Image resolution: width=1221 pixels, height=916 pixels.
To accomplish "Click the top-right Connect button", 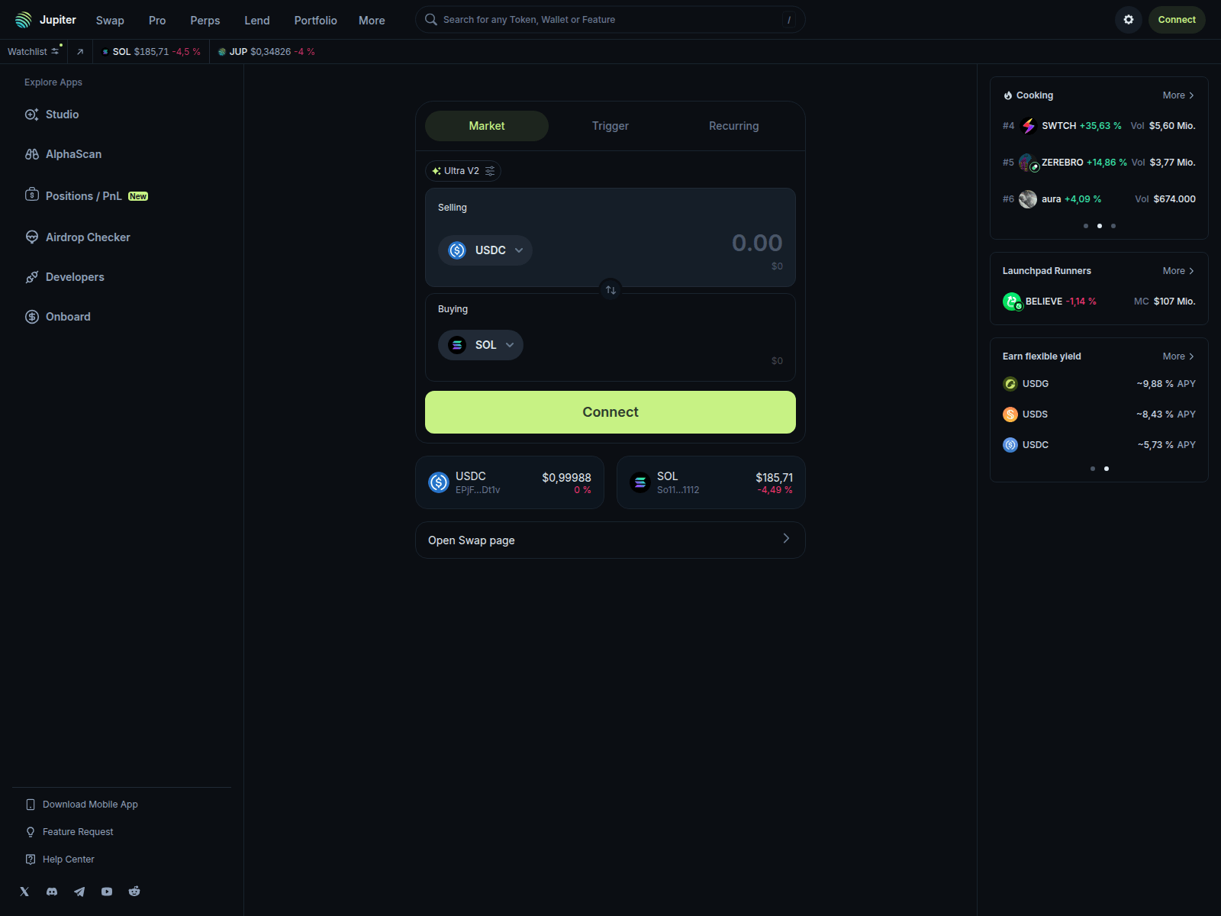I will pos(1177,20).
